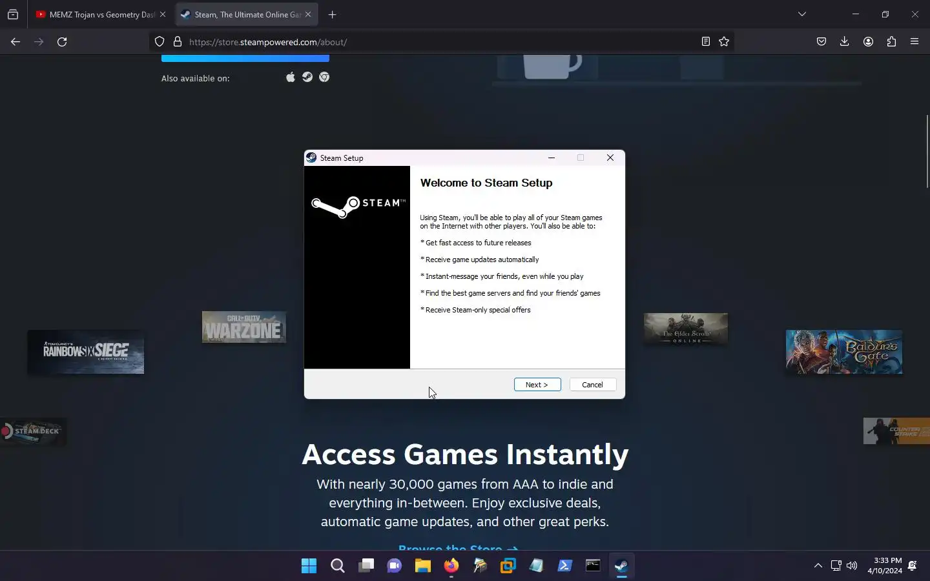This screenshot has height=581, width=930.
Task: Minimize the Steam Setup dialog
Action: [x=552, y=158]
